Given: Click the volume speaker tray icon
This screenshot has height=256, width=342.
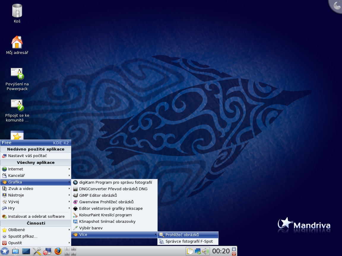Looking at the screenshot, I should coord(205,251).
